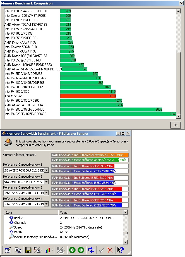The height and width of the screenshot is (257, 185).
Task: Minimize the SiSoftware Sandra window
Action: (119, 134)
